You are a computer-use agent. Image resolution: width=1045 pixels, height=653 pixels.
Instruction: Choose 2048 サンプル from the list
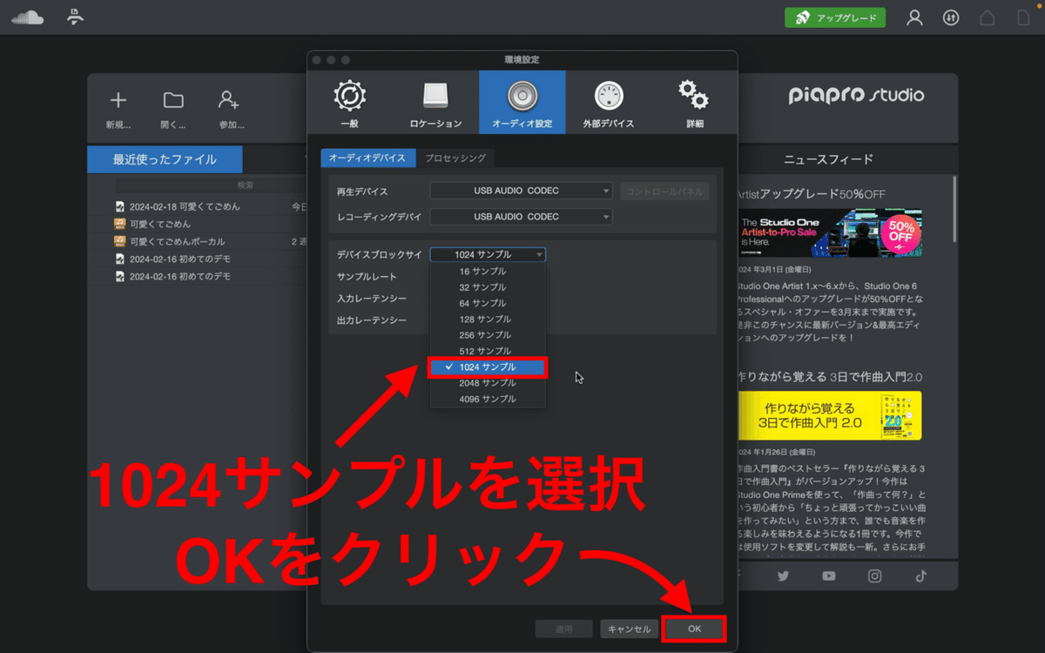[488, 383]
